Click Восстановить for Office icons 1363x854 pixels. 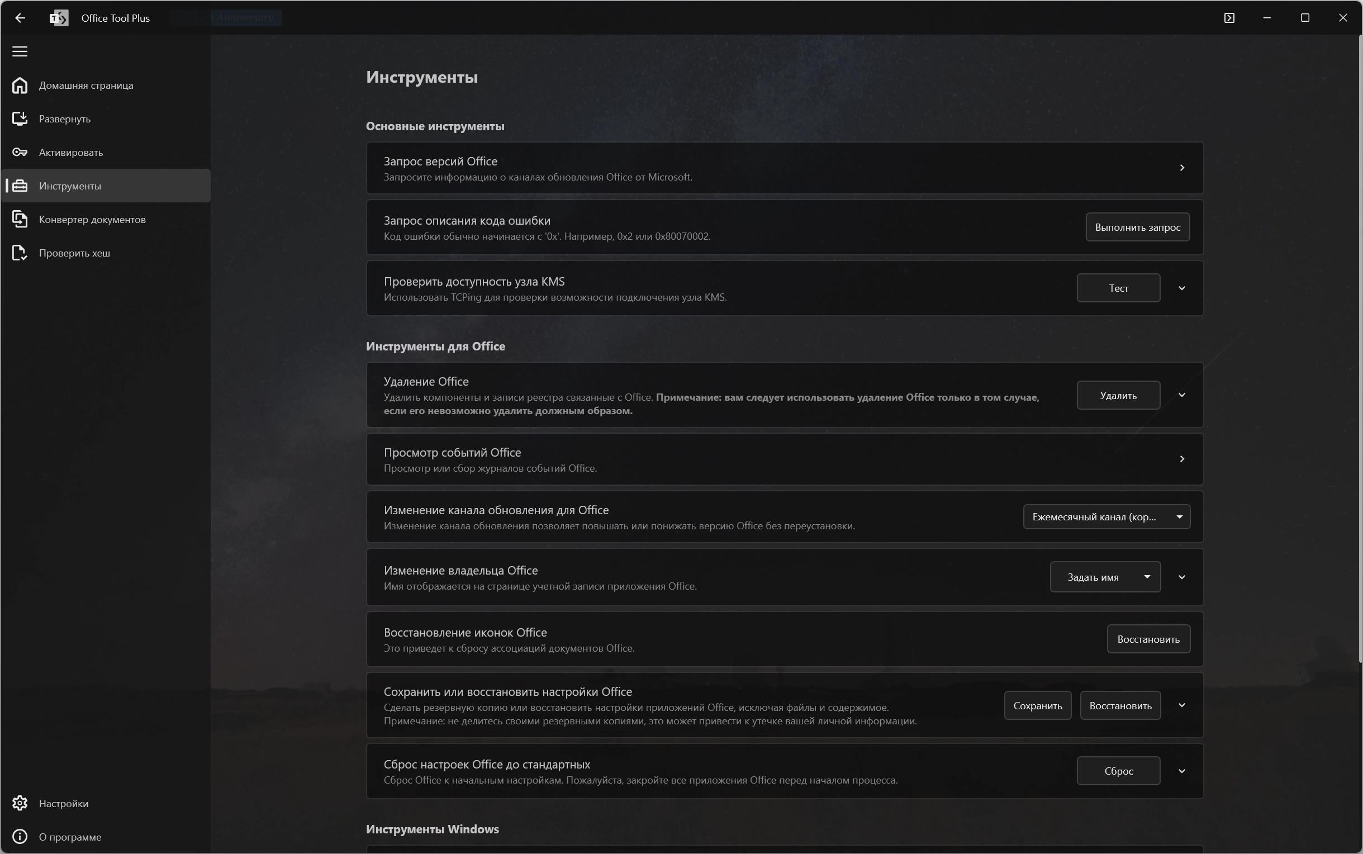[1148, 639]
